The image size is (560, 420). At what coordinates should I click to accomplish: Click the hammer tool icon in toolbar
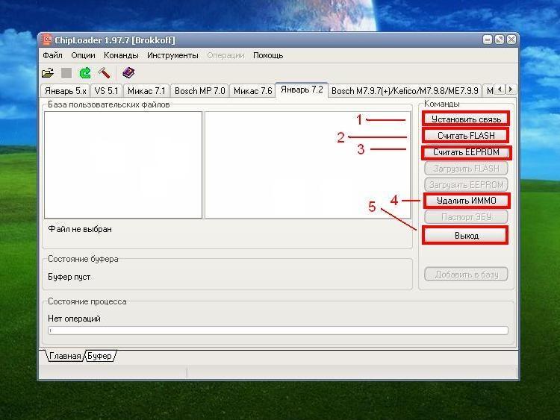(x=104, y=73)
